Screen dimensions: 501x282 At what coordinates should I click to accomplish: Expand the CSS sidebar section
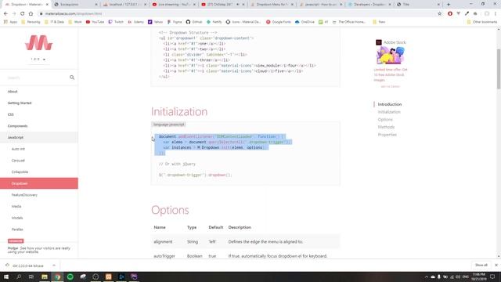pos(39,114)
